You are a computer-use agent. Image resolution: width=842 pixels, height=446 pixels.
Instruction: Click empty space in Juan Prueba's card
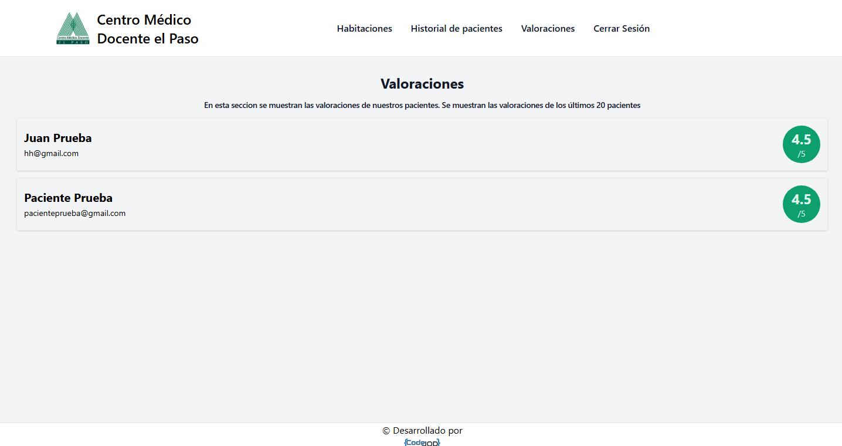pos(410,145)
